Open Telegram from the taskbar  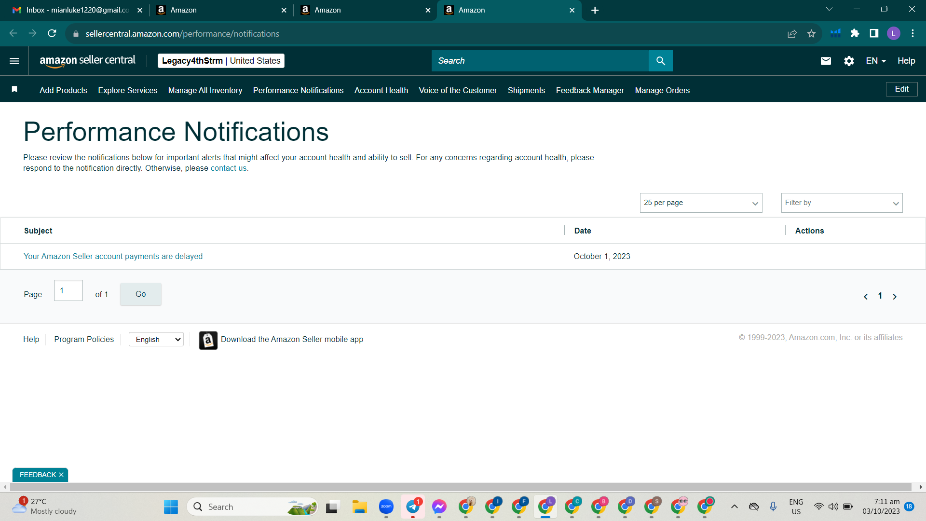[413, 507]
